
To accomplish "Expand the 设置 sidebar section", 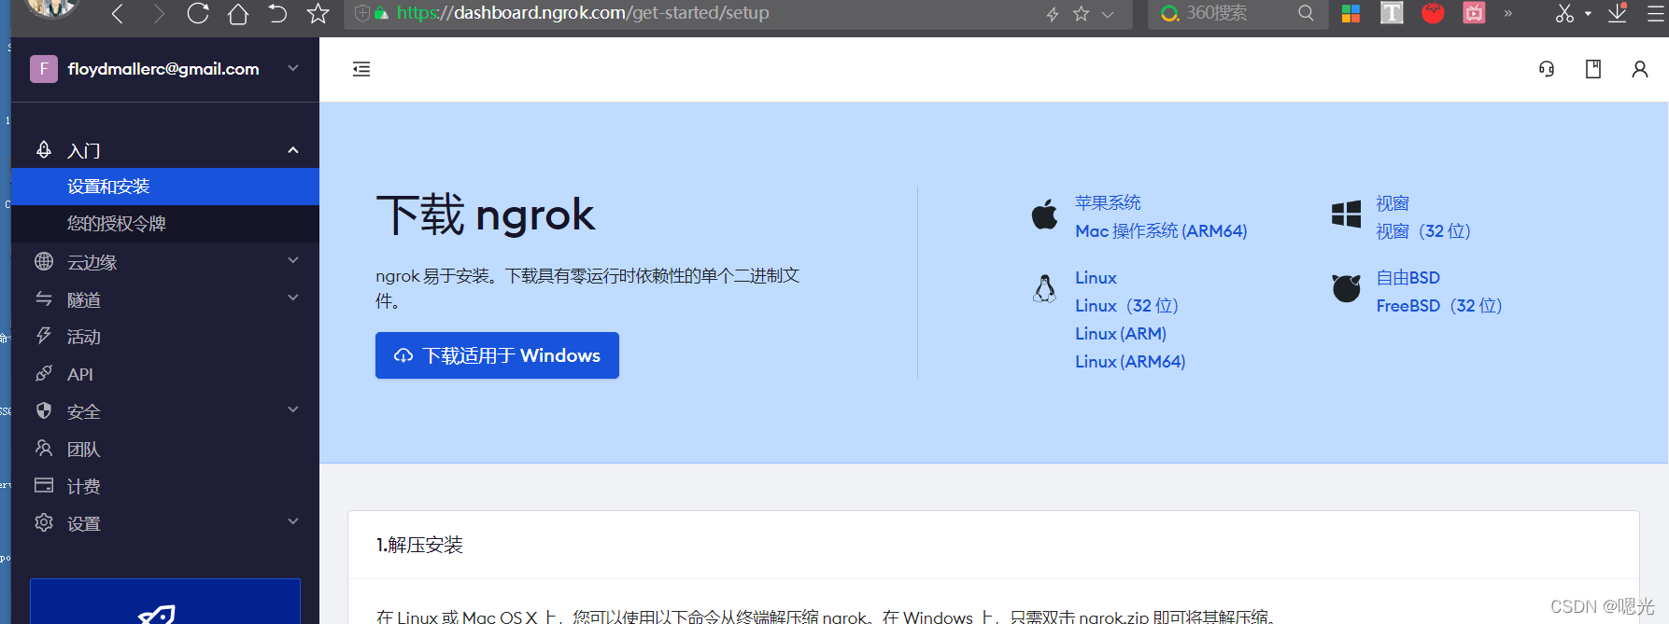I will point(165,523).
